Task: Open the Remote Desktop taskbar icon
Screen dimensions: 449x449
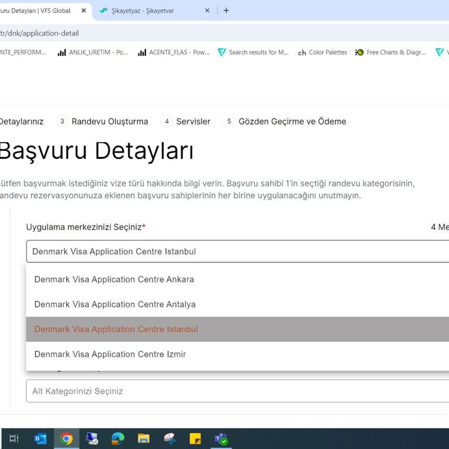Action: pyautogui.click(x=92, y=438)
